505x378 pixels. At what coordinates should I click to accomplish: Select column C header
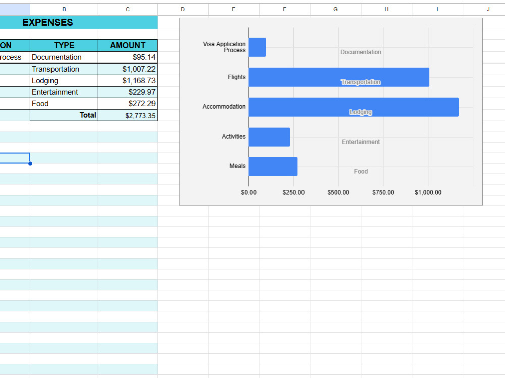pyautogui.click(x=128, y=9)
